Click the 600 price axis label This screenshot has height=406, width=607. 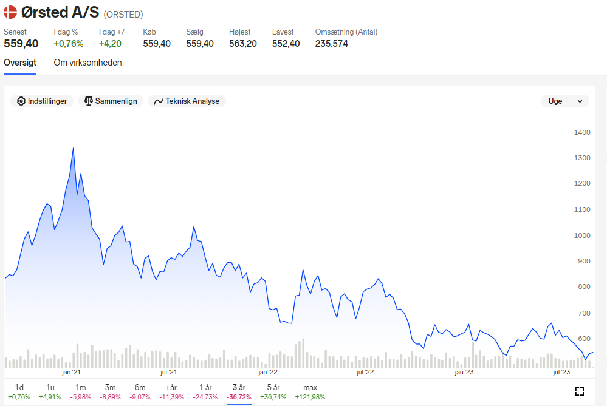[x=584, y=339]
